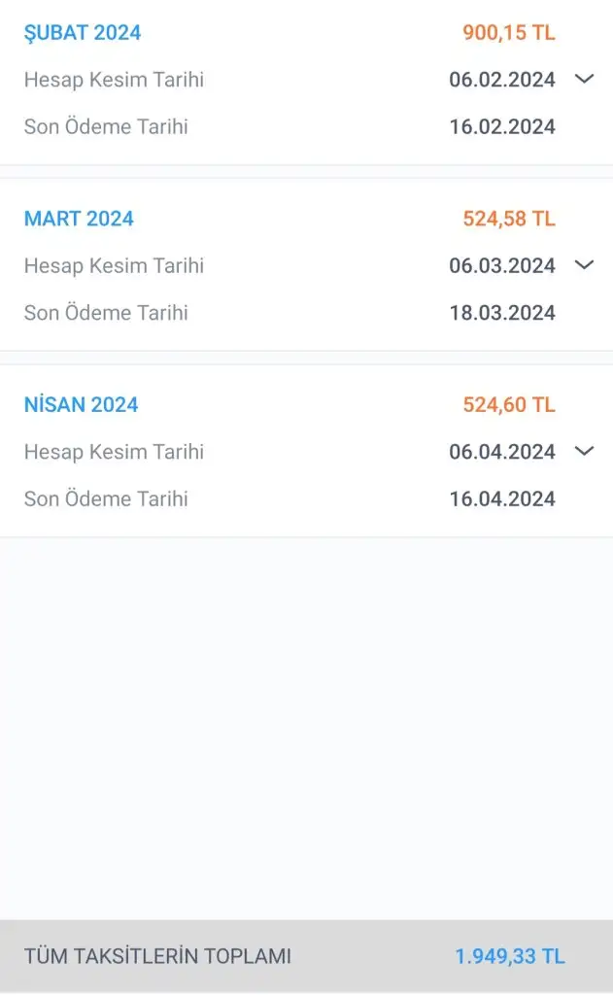Viewport: 613px width, 995px height.
Task: Click Son Ödeme Tarihi label under ŞUBAT
Action: 106,126
